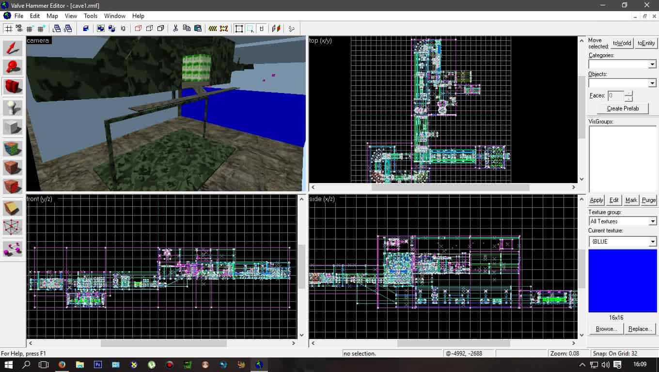Click the Save Window State icon
The height and width of the screenshot is (372, 659).
[68, 29]
